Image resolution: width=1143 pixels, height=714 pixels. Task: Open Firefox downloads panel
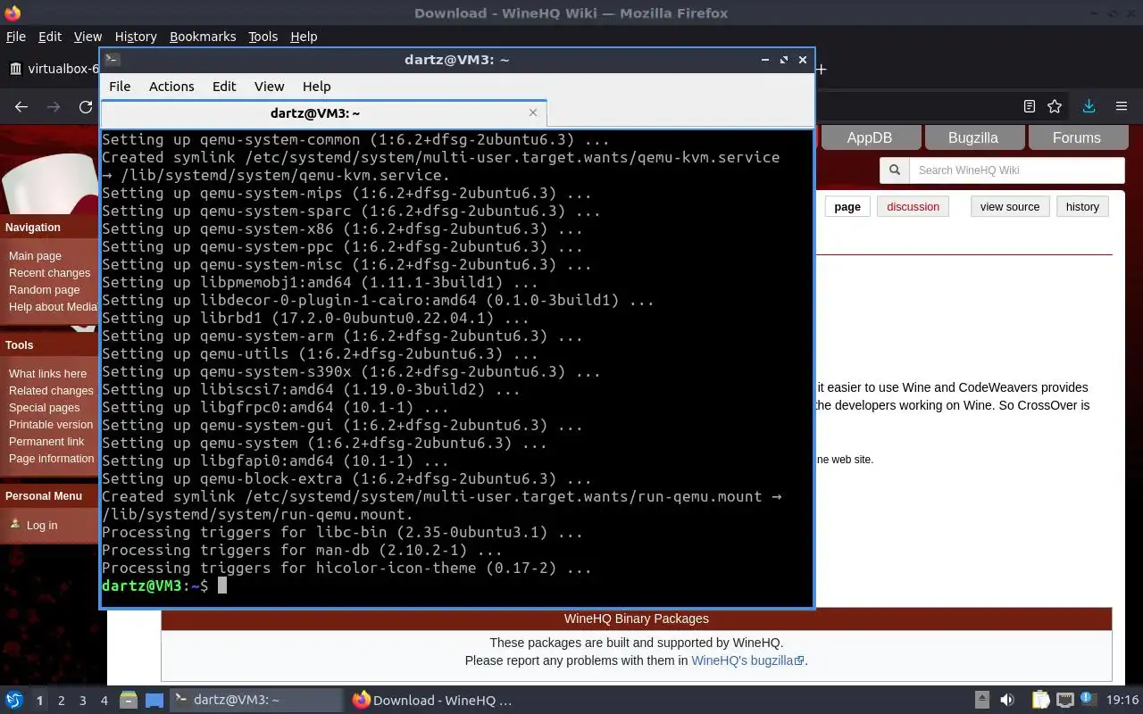pyautogui.click(x=1089, y=106)
